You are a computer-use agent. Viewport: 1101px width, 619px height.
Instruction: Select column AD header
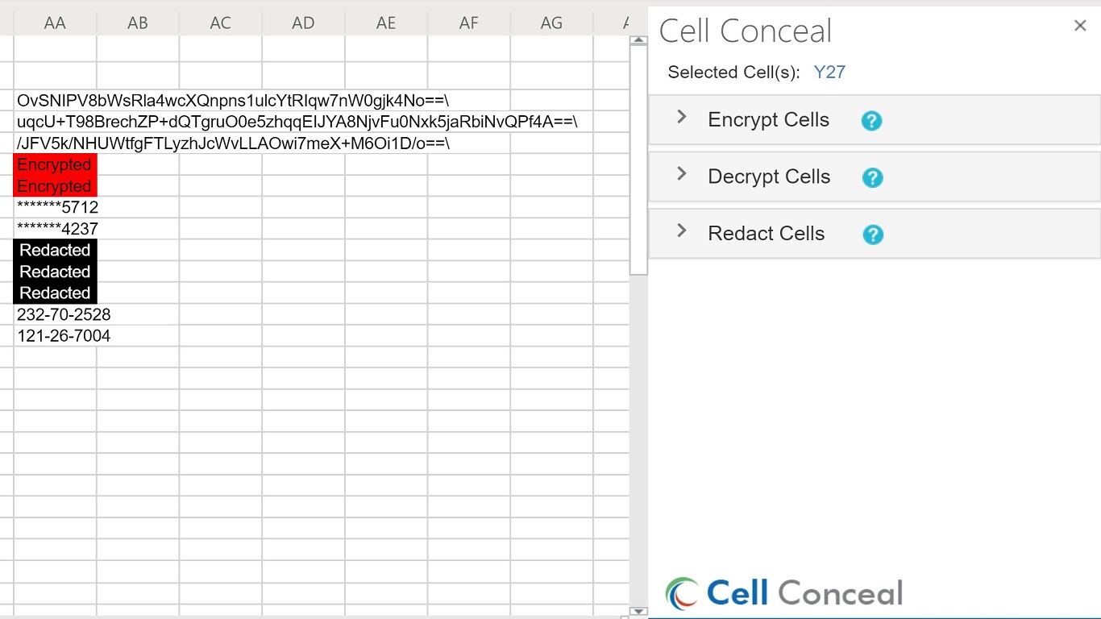pyautogui.click(x=303, y=23)
